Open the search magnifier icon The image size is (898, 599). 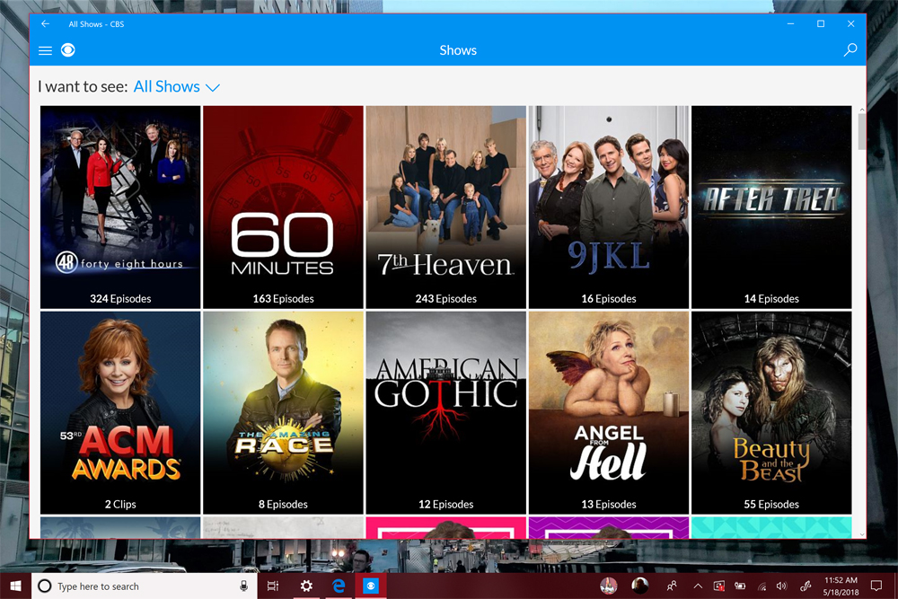coord(850,49)
